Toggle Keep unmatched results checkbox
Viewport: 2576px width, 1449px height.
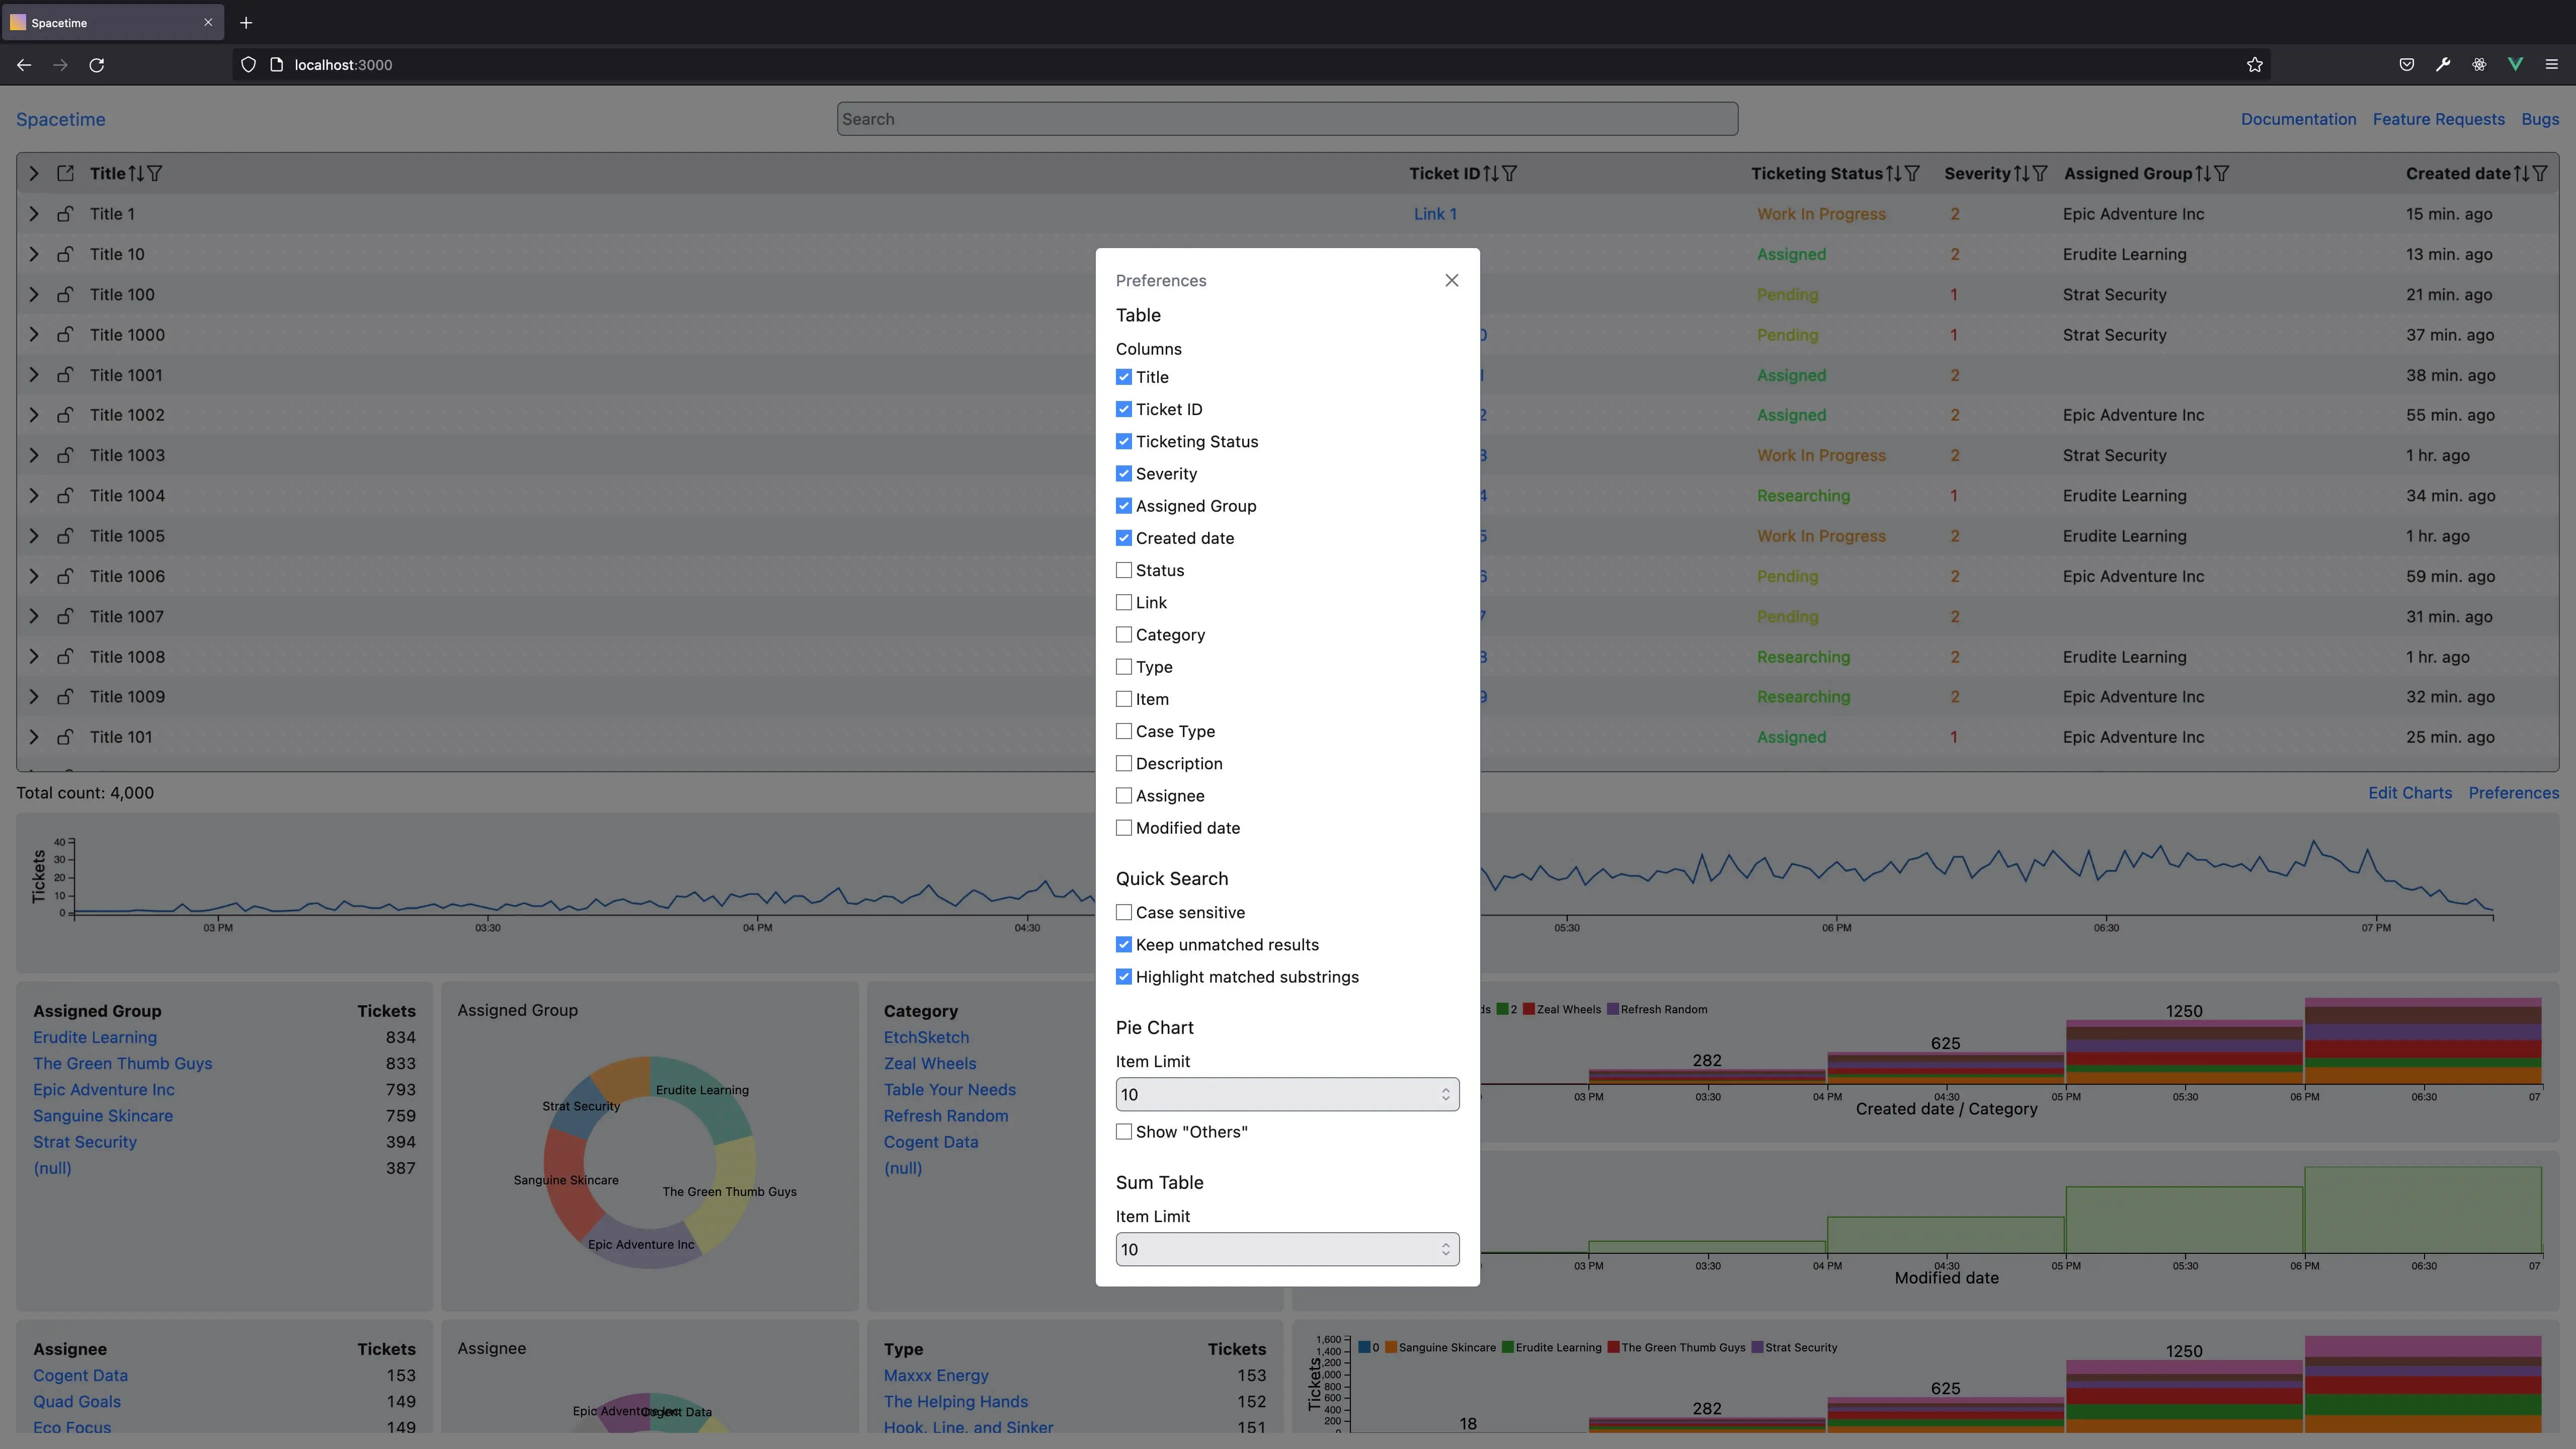[x=1124, y=945]
